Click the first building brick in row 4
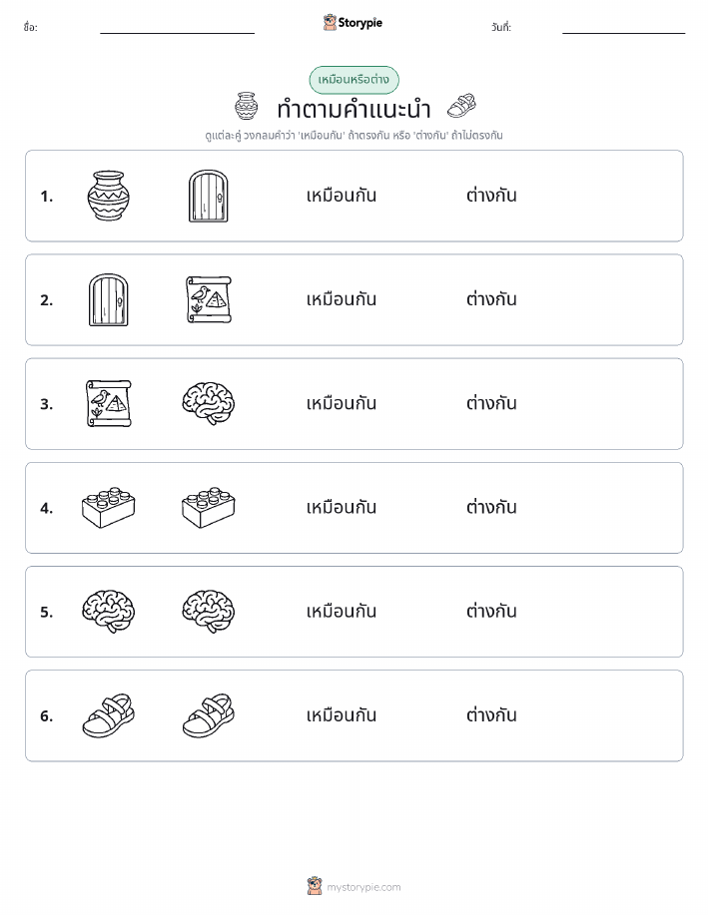Viewport: 708px width, 915px height. tap(108, 507)
